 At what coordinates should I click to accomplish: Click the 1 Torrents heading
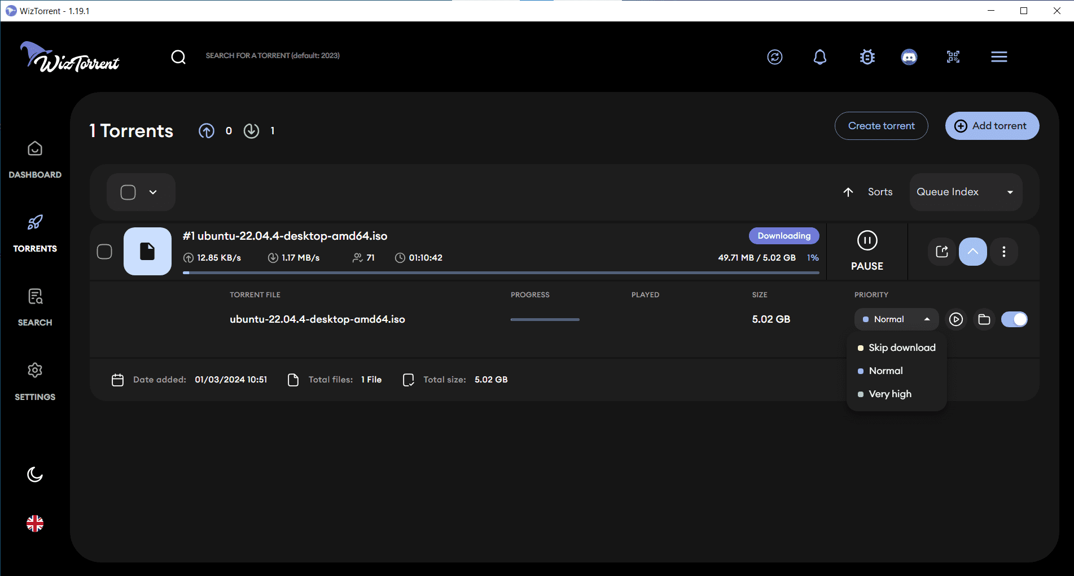point(131,131)
